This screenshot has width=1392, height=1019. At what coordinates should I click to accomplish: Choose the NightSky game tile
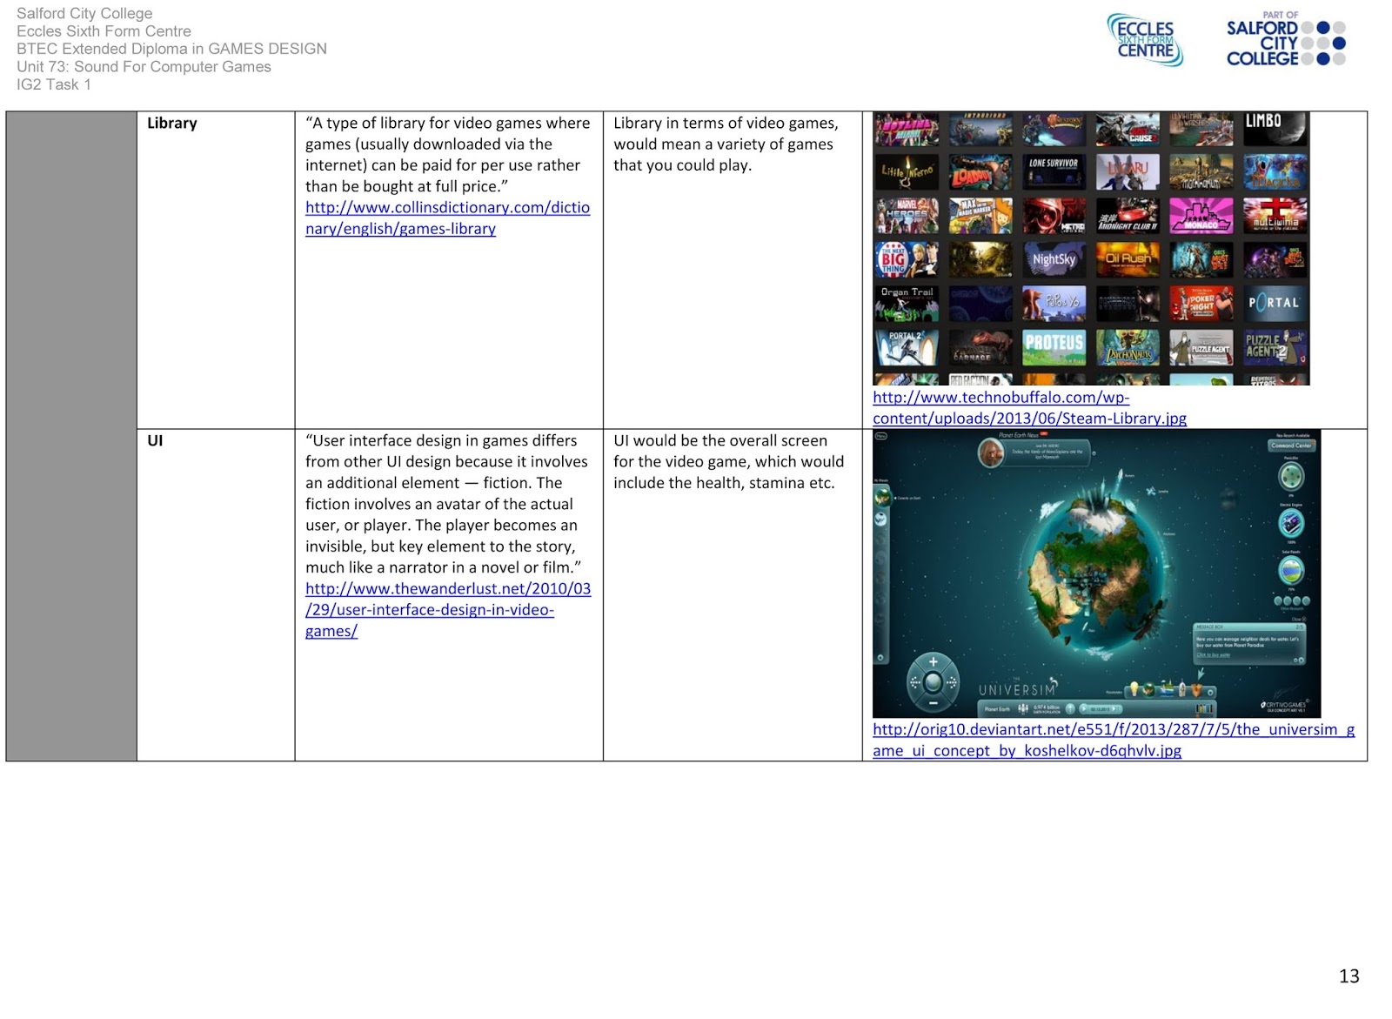[x=1054, y=259]
